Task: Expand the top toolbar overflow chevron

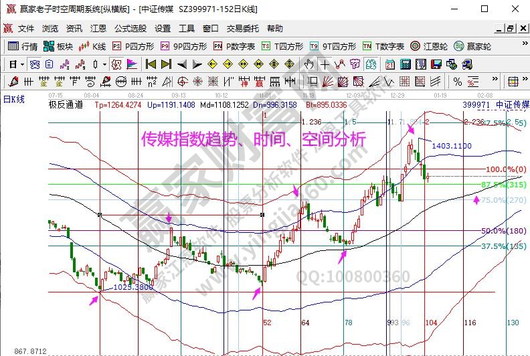Action: click(525, 43)
